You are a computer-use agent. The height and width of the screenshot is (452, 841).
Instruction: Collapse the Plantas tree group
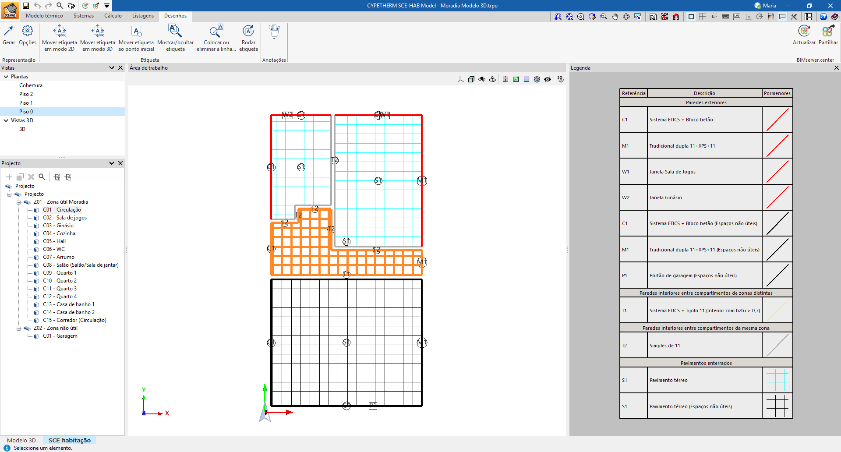[x=6, y=77]
